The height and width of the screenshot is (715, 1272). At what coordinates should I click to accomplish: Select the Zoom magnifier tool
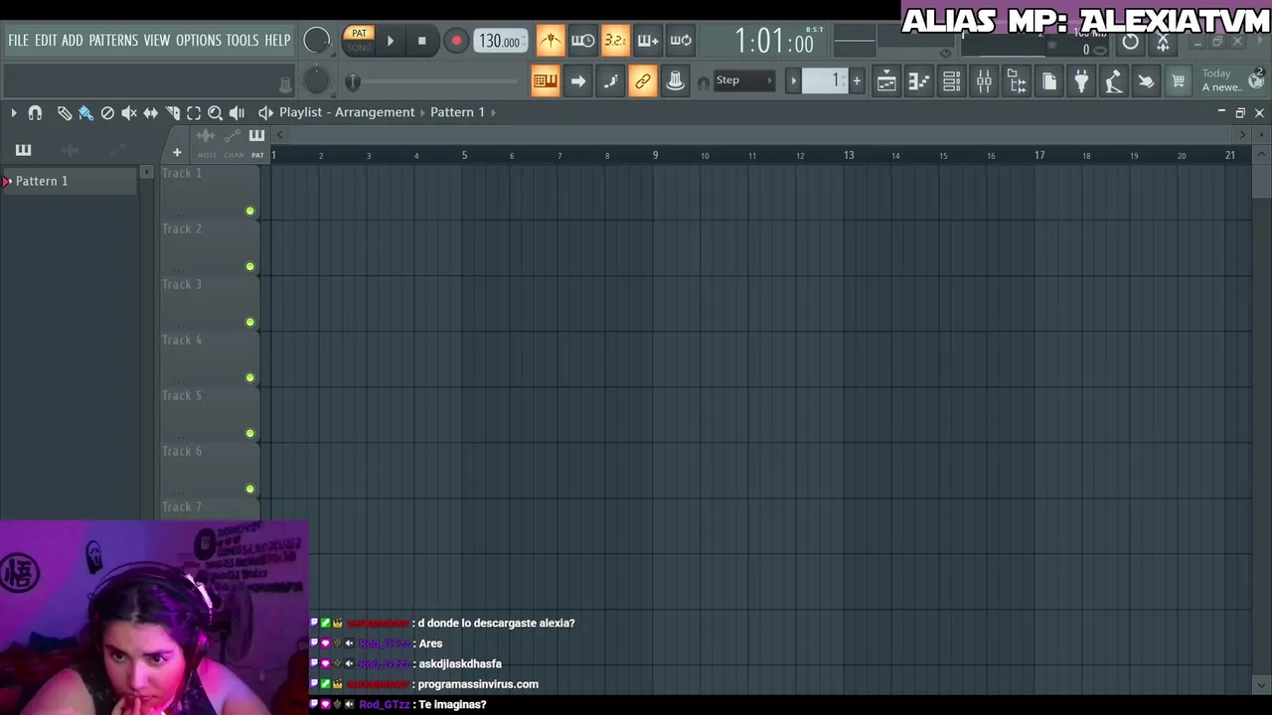216,113
